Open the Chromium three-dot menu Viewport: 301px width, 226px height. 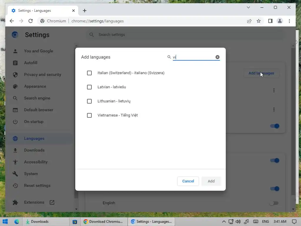289,21
